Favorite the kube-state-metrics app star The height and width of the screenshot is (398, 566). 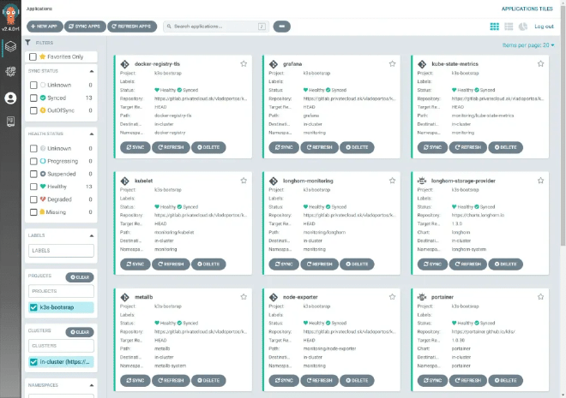point(540,63)
